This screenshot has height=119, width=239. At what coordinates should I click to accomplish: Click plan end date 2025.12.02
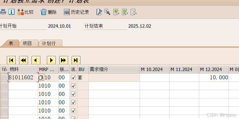tap(140, 26)
